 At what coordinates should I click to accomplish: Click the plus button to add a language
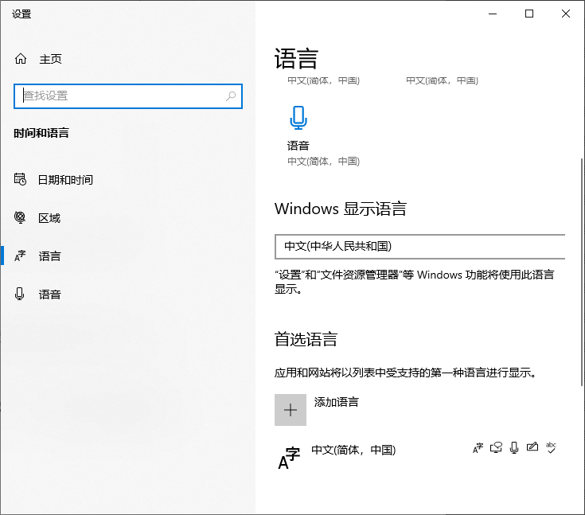click(291, 410)
